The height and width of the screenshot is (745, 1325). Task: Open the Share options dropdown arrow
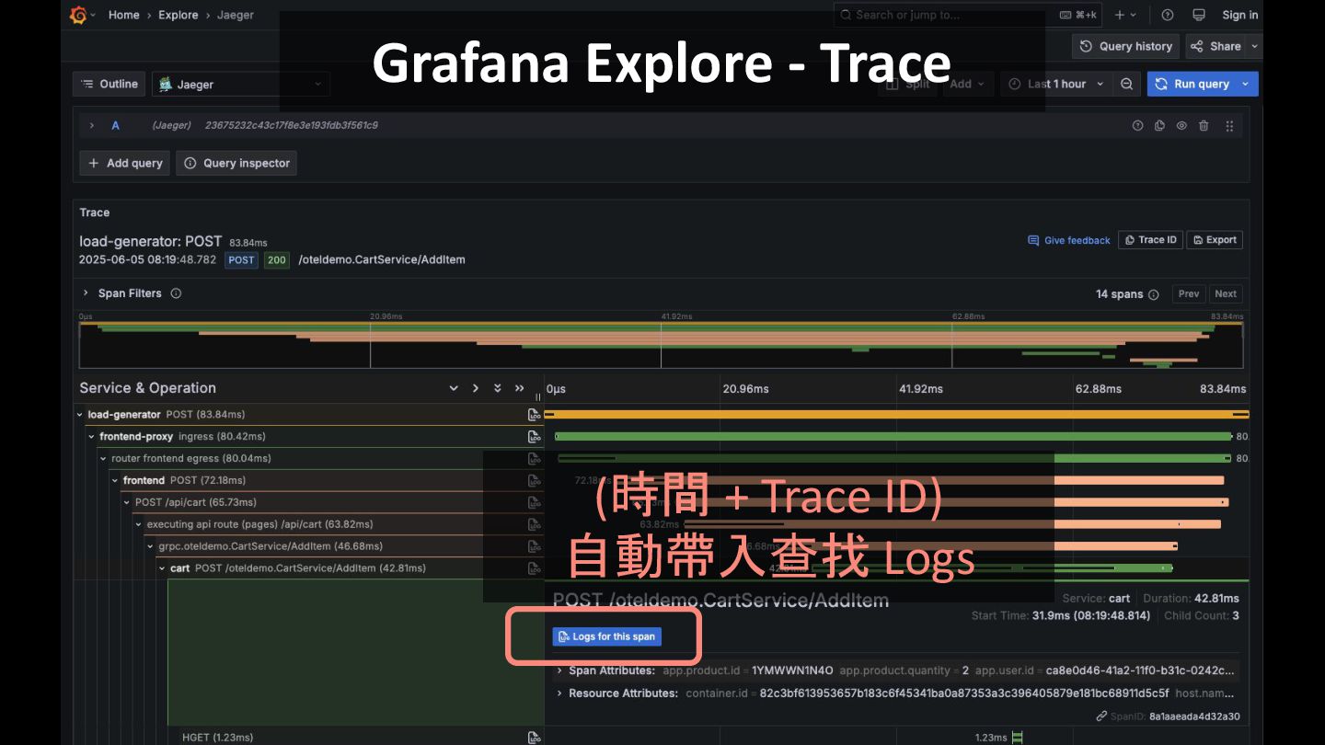1255,46
